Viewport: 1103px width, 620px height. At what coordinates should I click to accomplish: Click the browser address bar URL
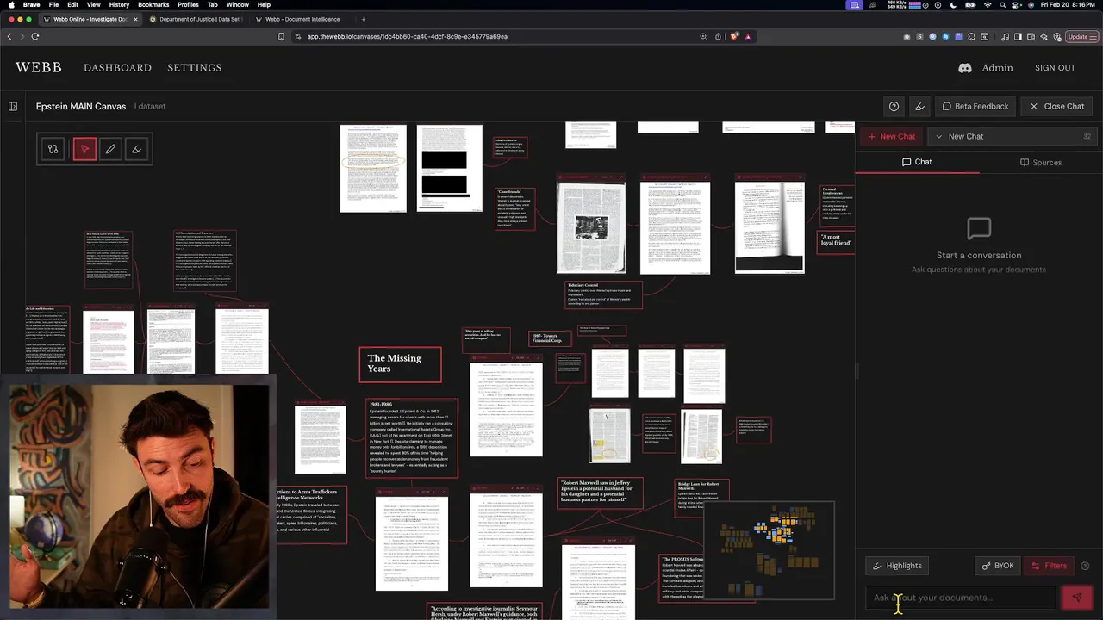tap(407, 36)
